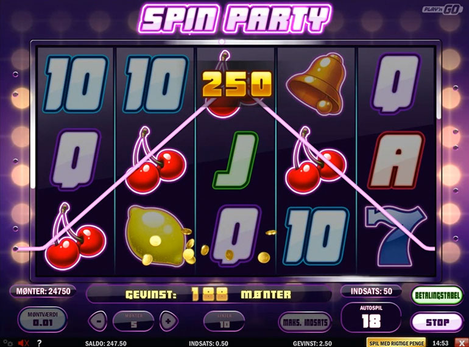The height and width of the screenshot is (347, 469).
Task: Stop the autoplay with the STOP button
Action: click(437, 322)
